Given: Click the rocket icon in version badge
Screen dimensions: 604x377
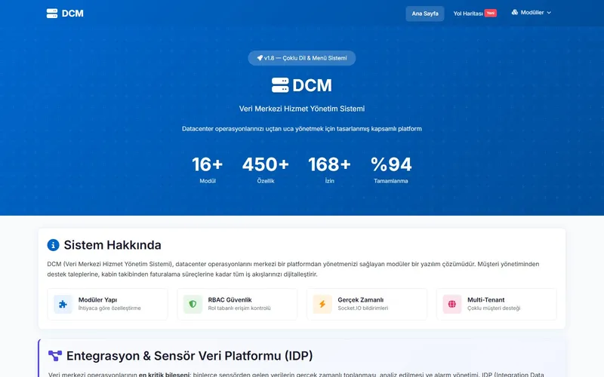Looking at the screenshot, I should pyautogui.click(x=260, y=58).
